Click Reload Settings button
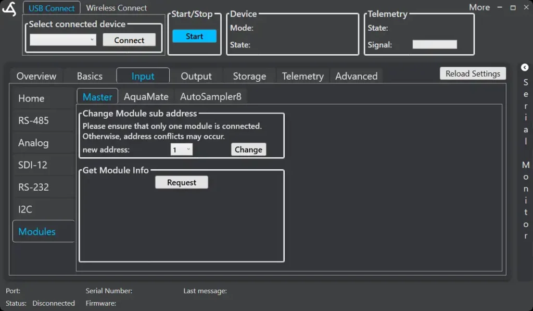This screenshot has height=311, width=533. pos(472,73)
